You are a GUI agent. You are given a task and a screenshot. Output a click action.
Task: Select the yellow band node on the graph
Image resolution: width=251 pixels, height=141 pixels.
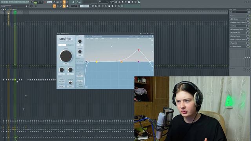point(96,61)
